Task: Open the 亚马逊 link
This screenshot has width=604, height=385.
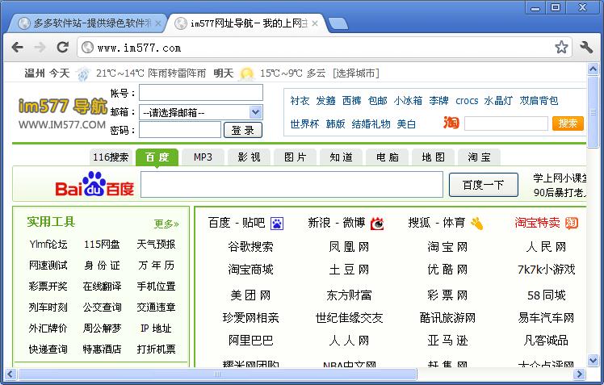Action: [447, 341]
